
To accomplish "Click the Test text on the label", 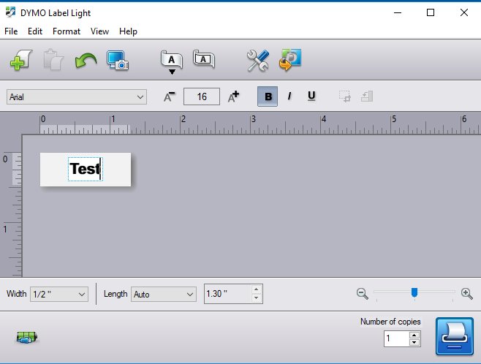I will click(x=85, y=169).
